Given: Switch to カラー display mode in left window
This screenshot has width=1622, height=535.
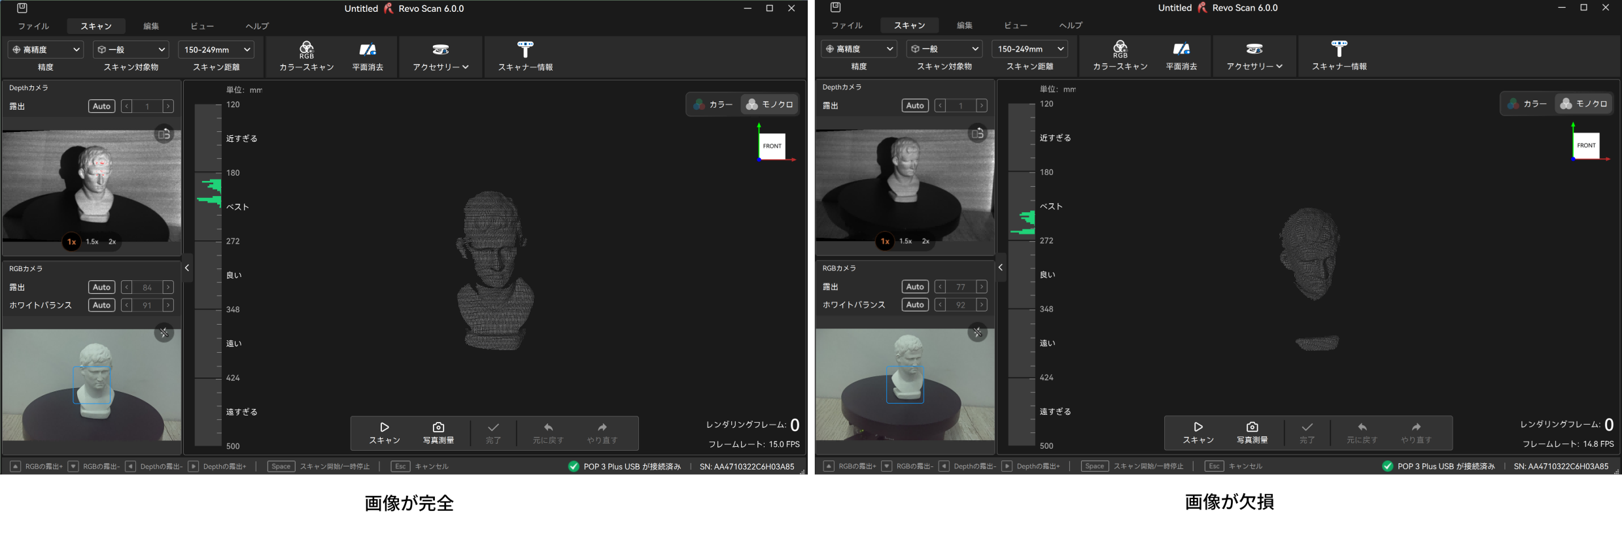Looking at the screenshot, I should [714, 105].
